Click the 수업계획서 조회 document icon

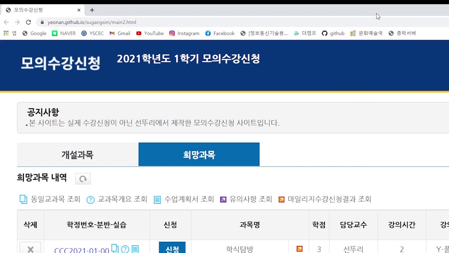click(x=157, y=200)
